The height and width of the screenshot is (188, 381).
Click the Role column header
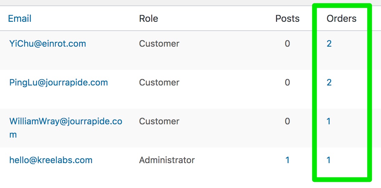[148, 19]
